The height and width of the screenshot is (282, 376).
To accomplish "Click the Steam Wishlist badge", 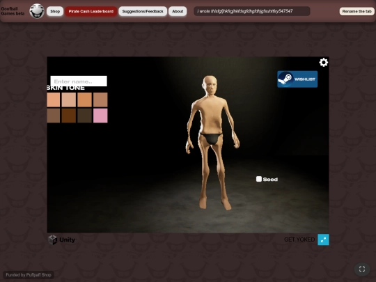I will click(x=297, y=79).
